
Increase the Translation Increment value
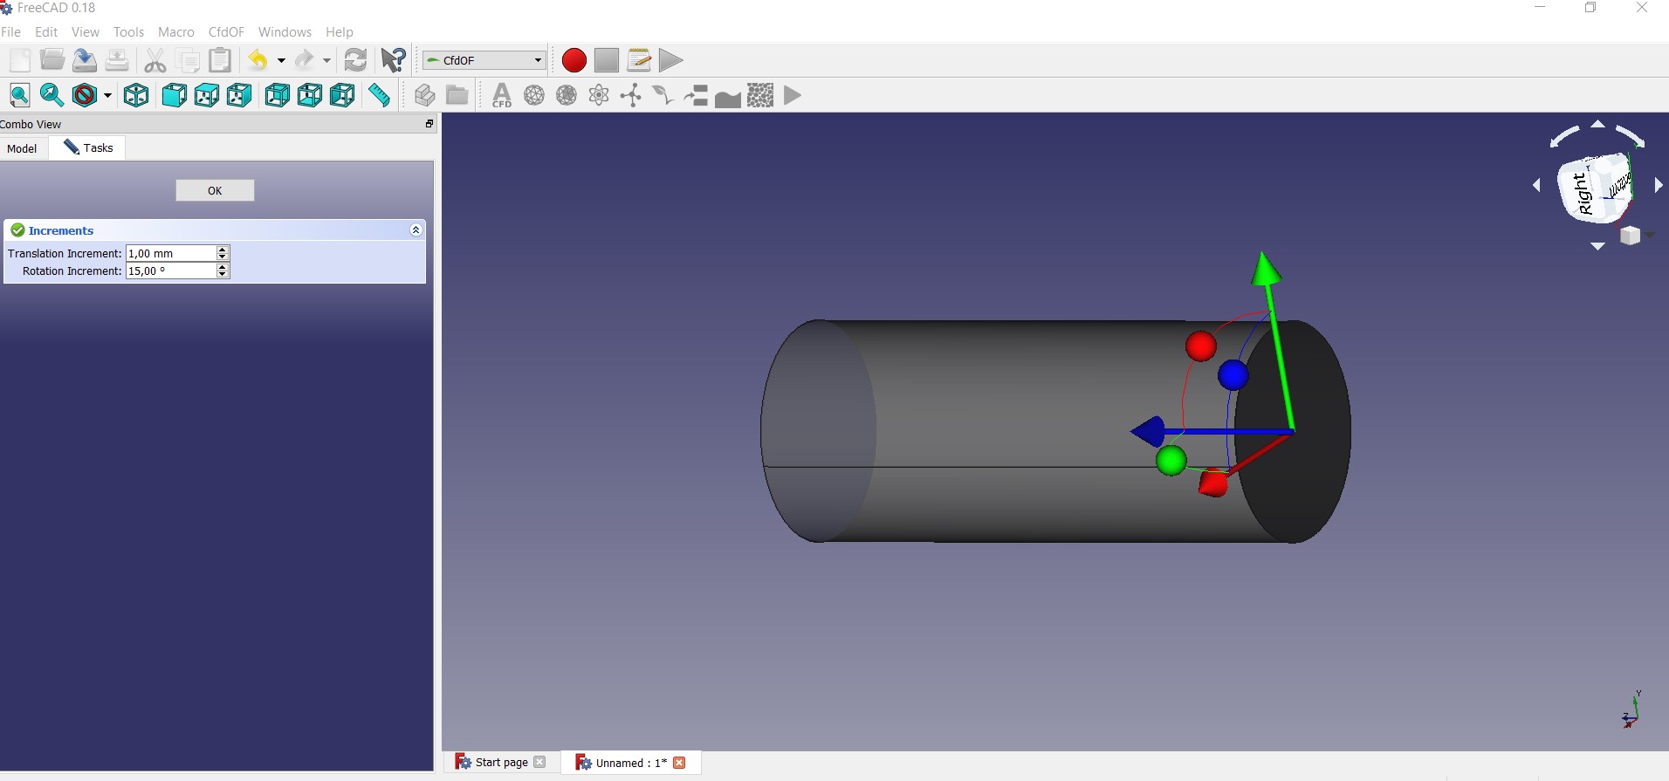click(x=223, y=250)
